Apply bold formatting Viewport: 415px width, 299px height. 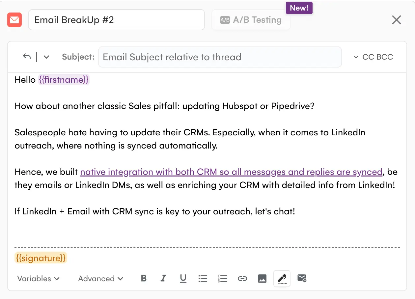point(144,278)
